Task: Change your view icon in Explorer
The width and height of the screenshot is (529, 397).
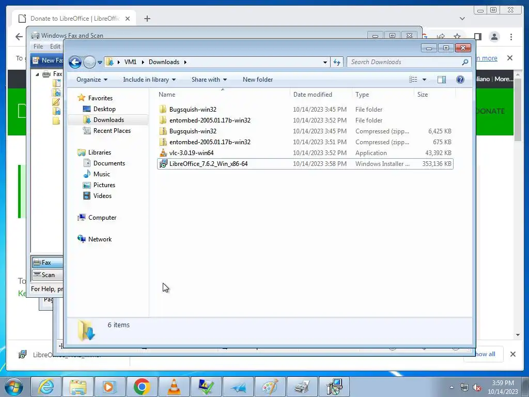Action: (413, 80)
